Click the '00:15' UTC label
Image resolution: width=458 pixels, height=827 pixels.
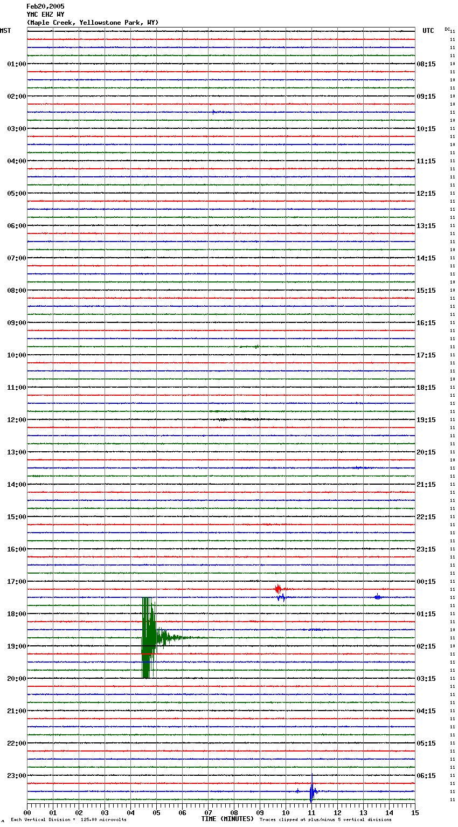426,582
